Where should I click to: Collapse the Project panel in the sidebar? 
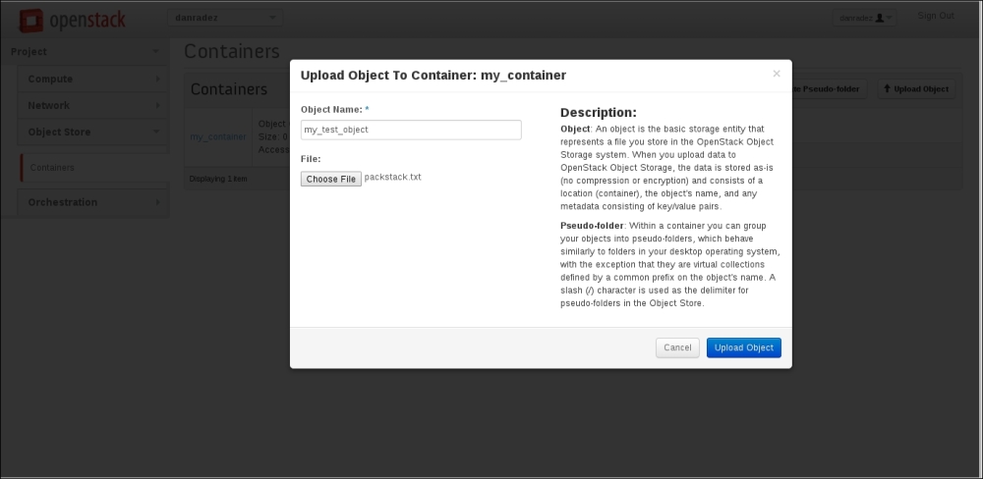coord(85,51)
